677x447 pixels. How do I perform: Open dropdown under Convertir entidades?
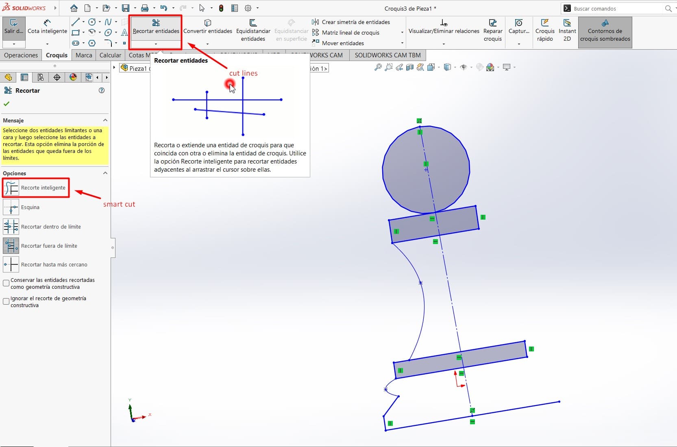click(x=207, y=44)
